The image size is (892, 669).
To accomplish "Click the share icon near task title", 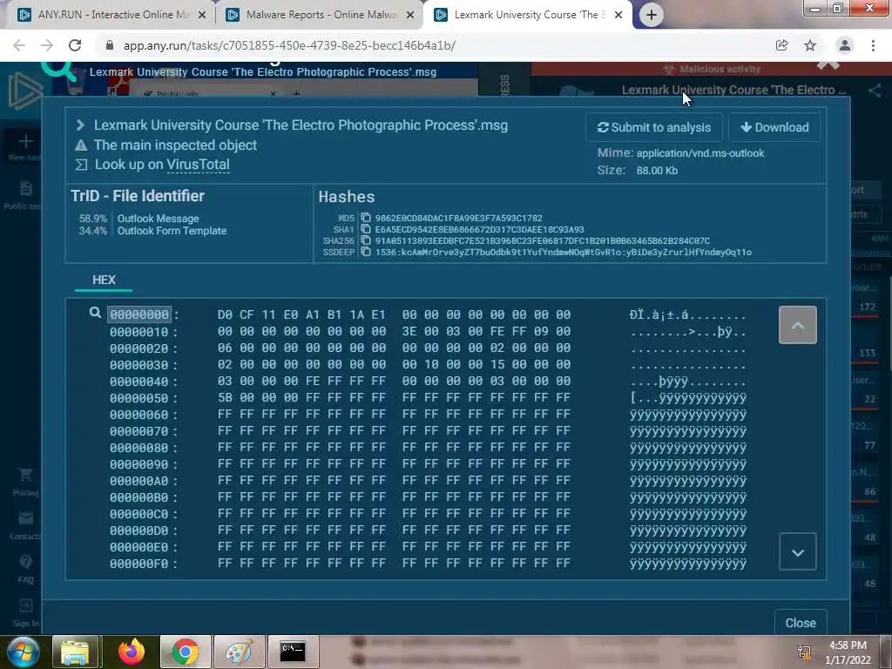I will coord(875,91).
